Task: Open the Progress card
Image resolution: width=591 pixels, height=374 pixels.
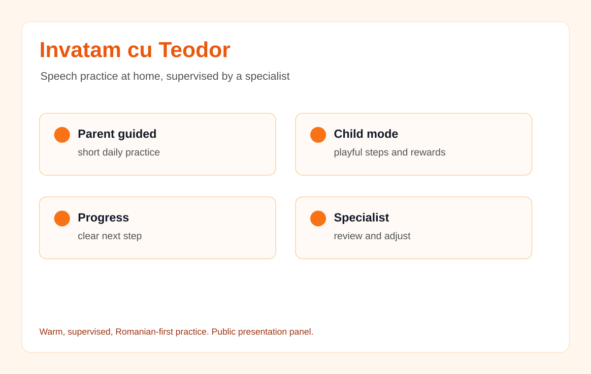Action: coord(158,228)
